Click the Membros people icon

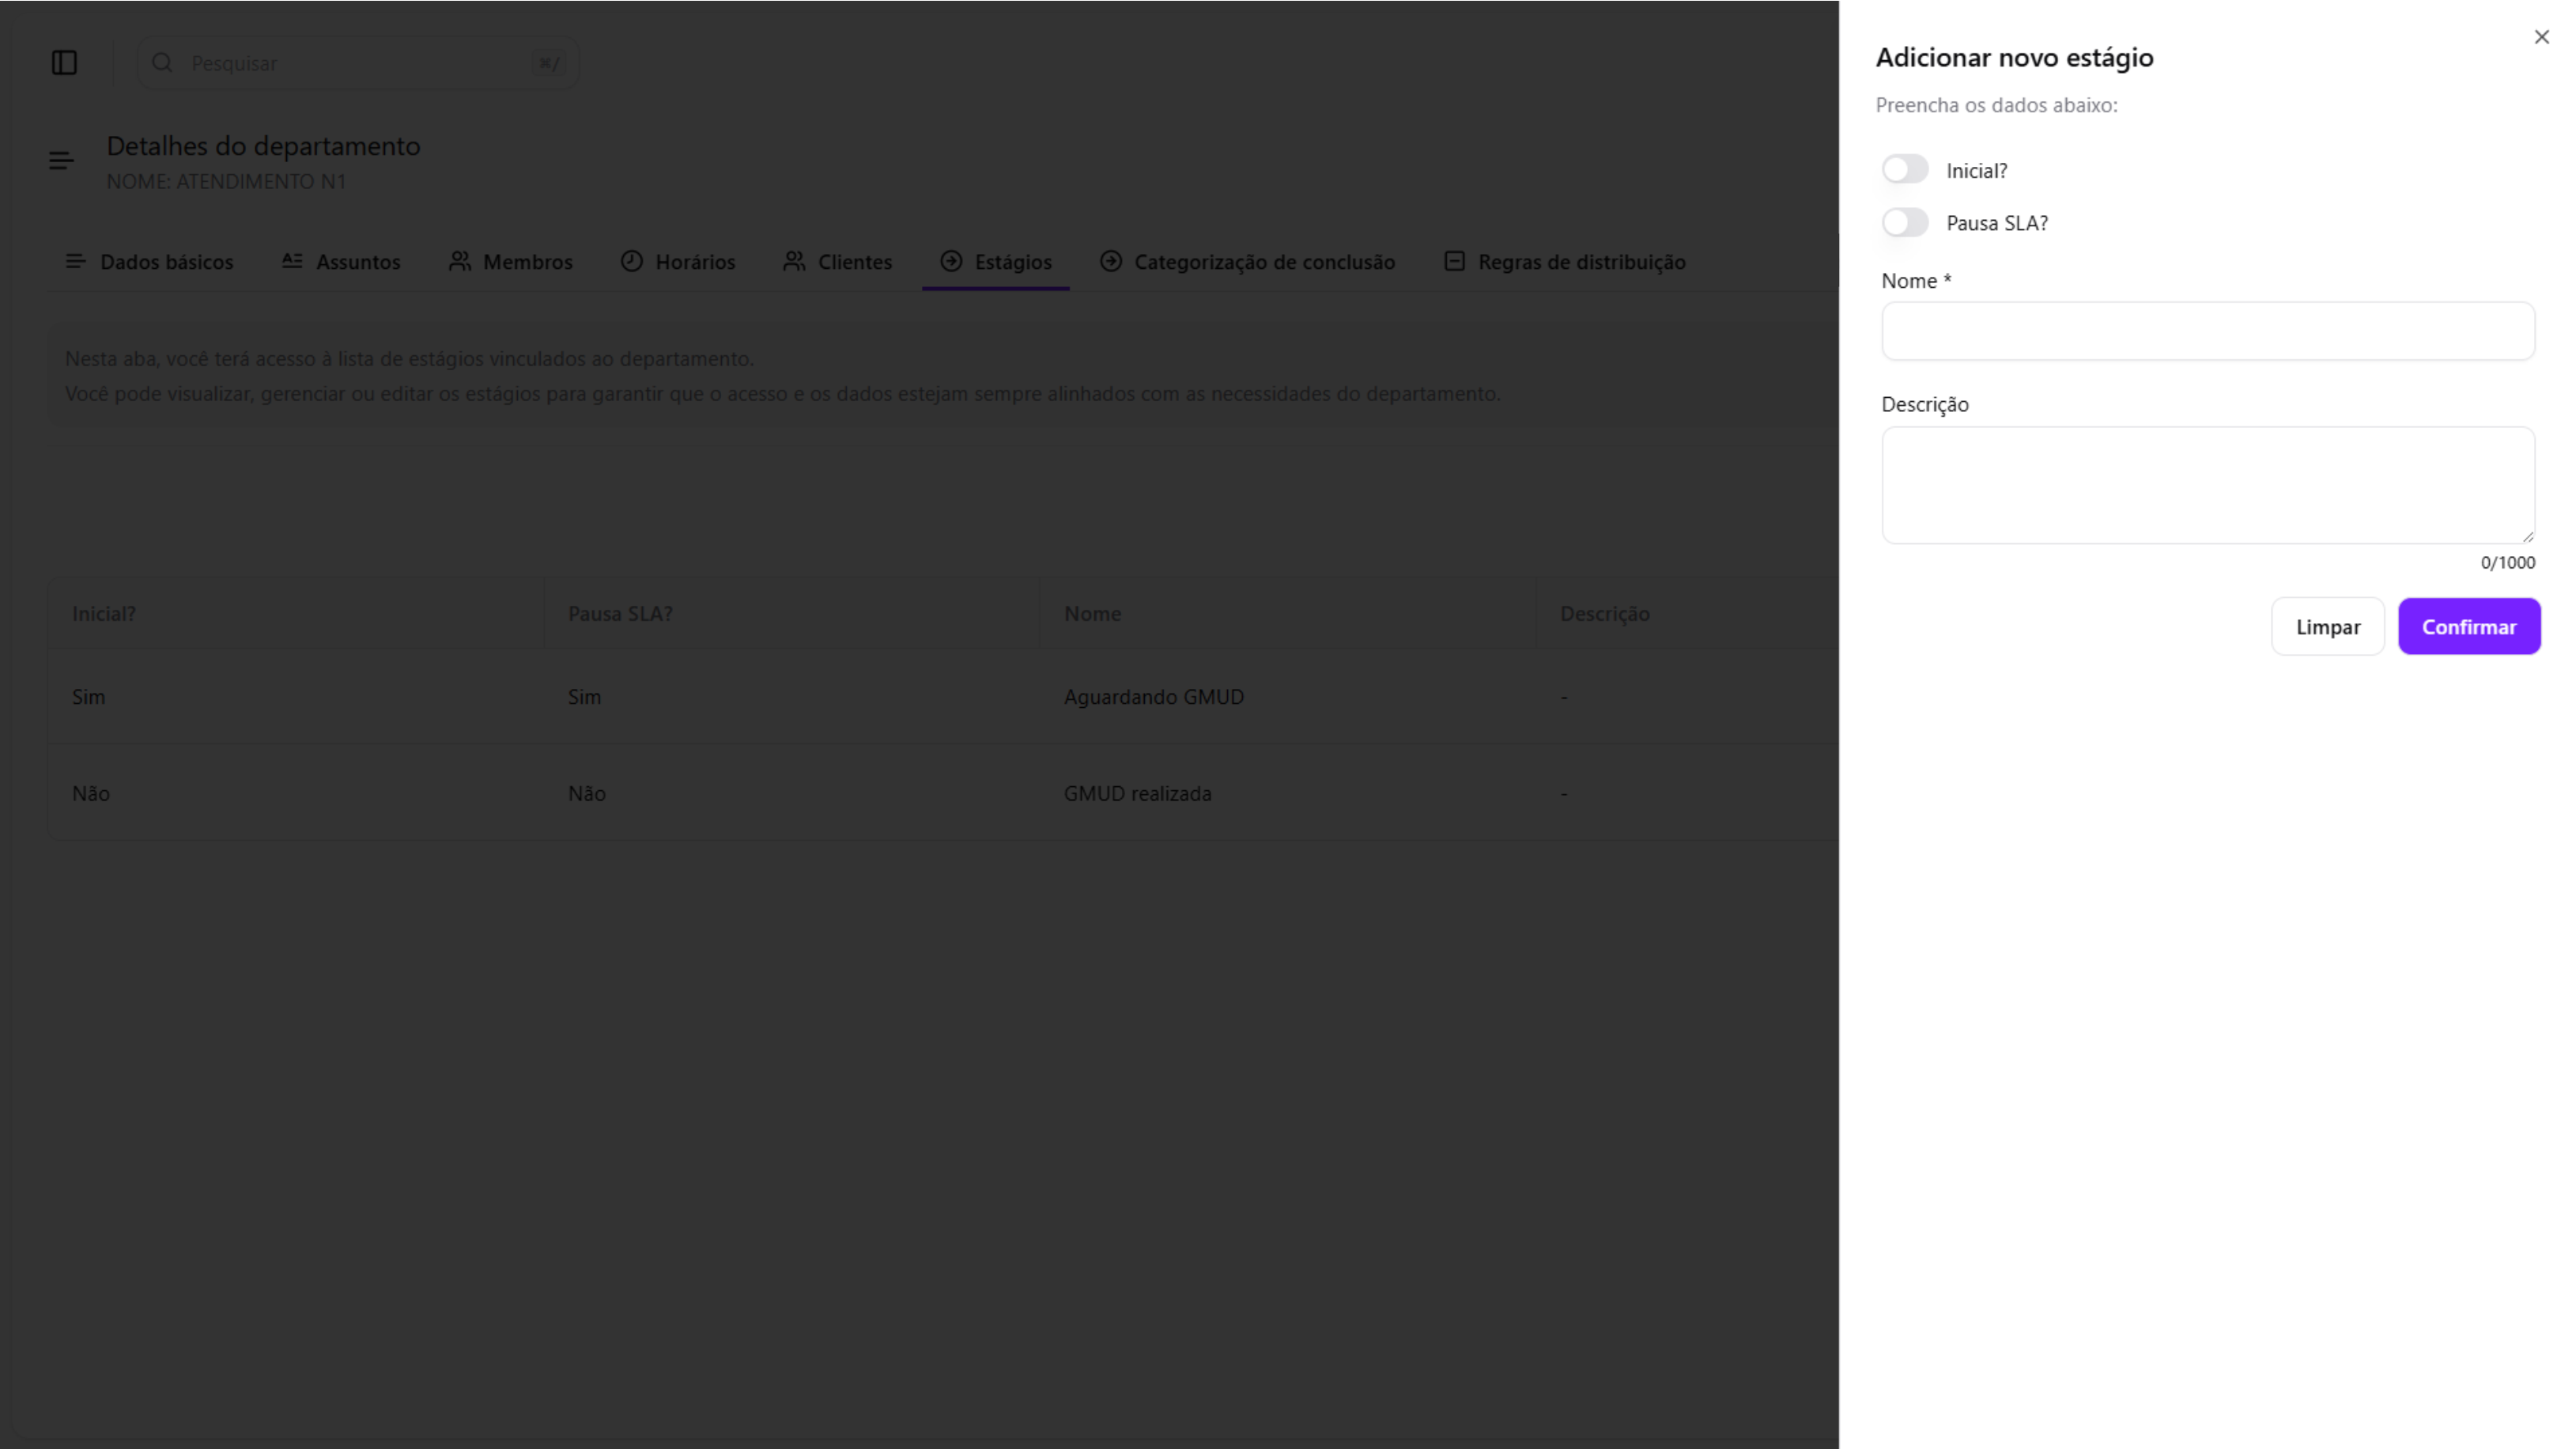tap(459, 261)
